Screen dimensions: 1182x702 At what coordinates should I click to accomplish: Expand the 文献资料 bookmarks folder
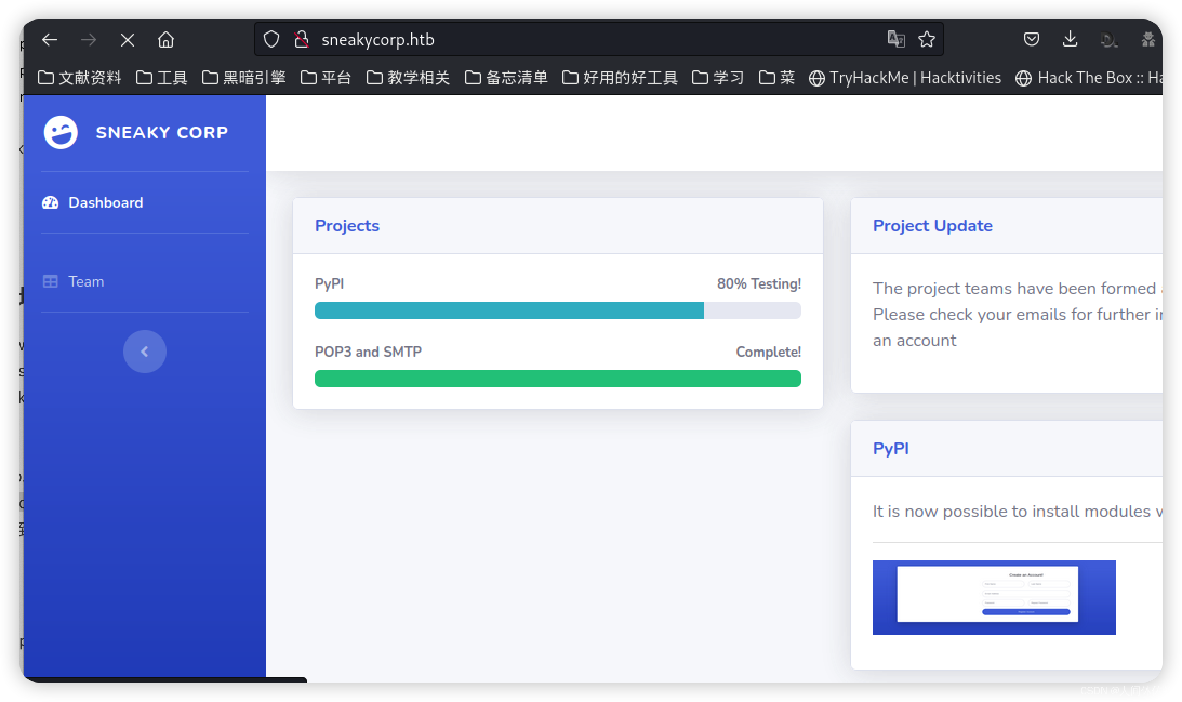[x=80, y=78]
